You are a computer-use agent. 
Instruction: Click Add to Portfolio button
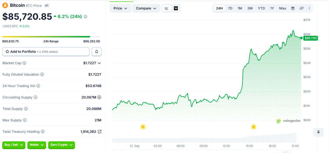46,52
